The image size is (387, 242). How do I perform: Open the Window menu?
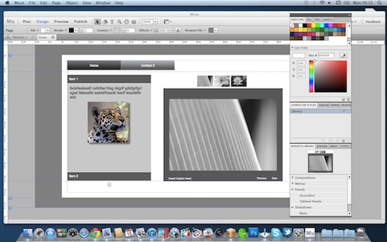[103, 3]
